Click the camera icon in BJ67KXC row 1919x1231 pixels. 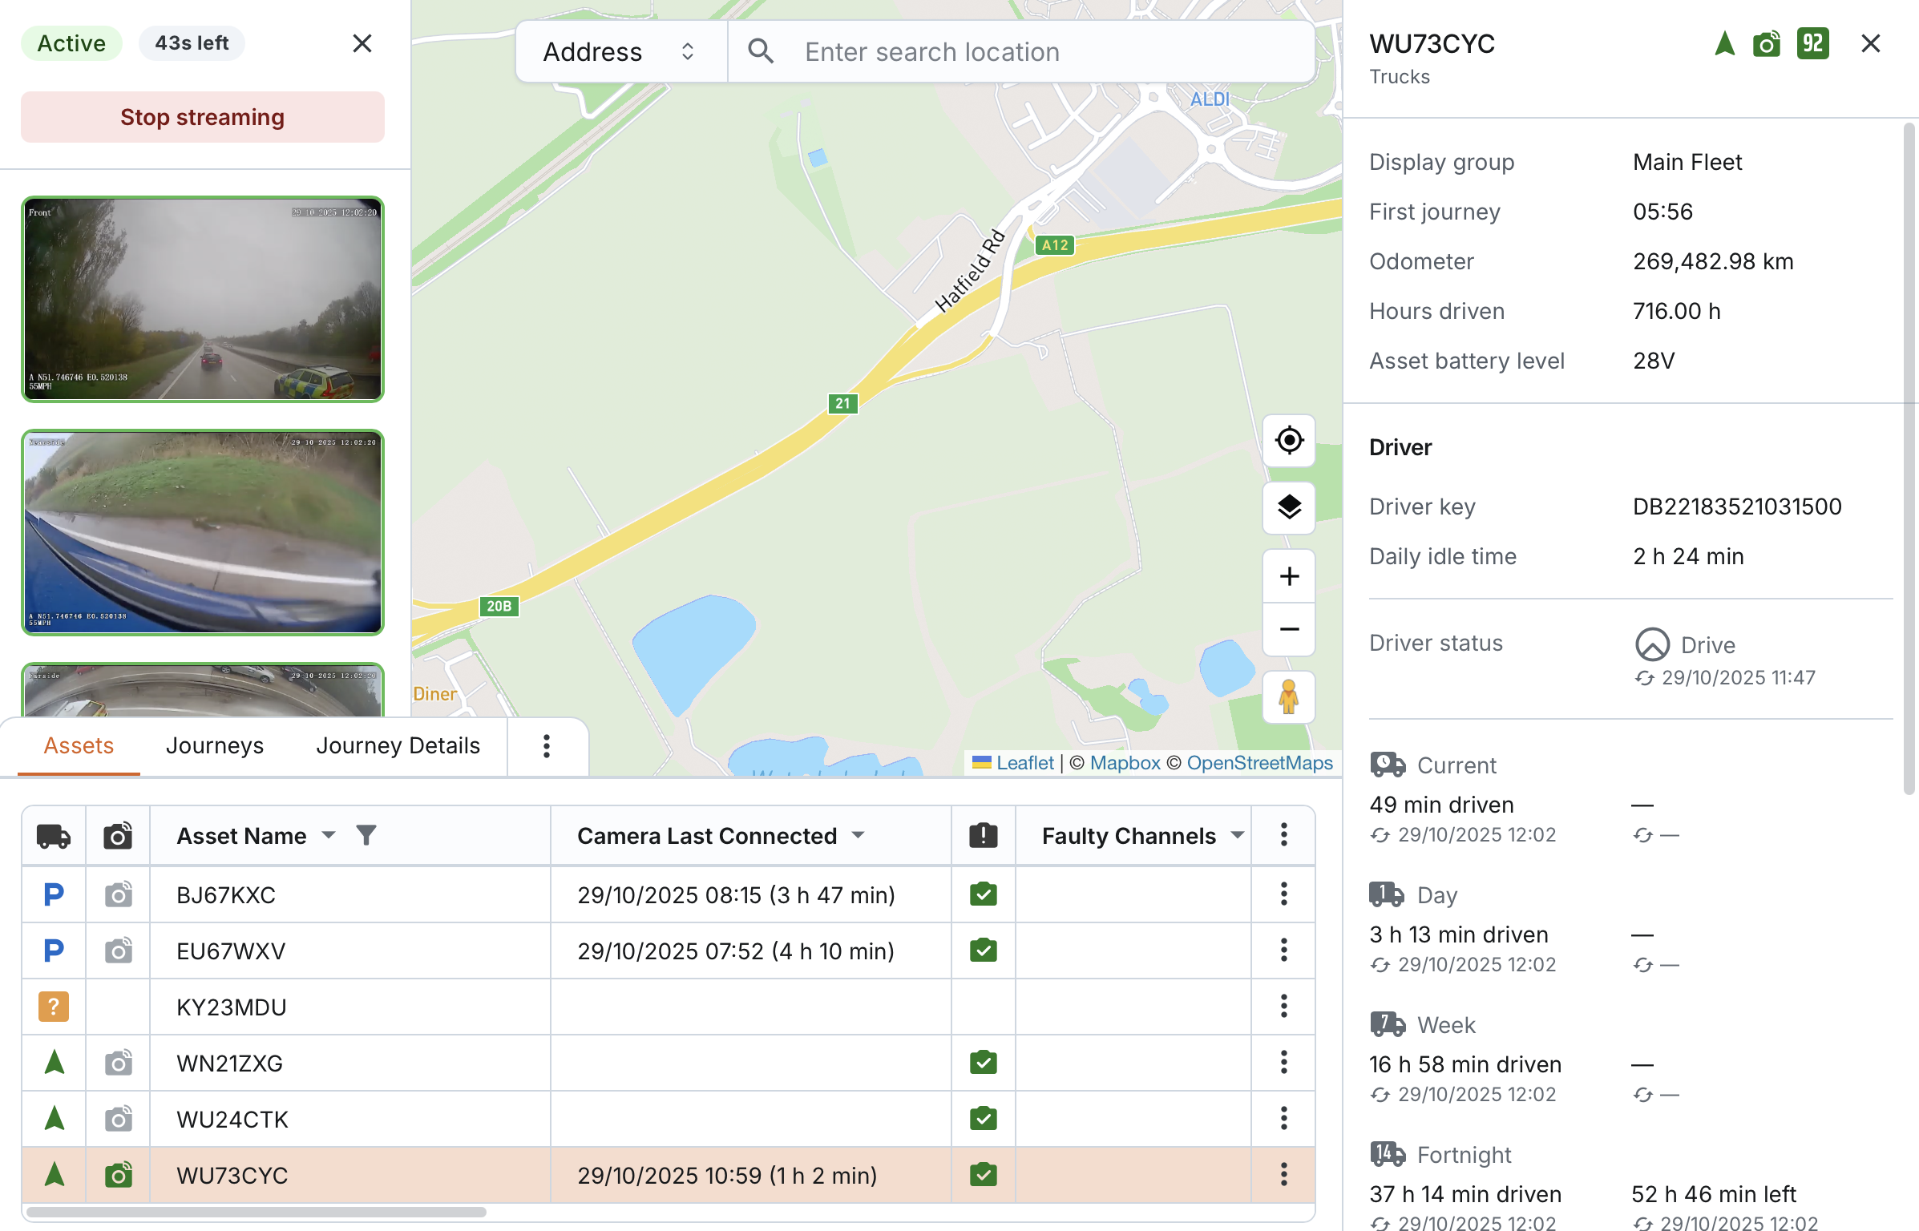point(118,894)
